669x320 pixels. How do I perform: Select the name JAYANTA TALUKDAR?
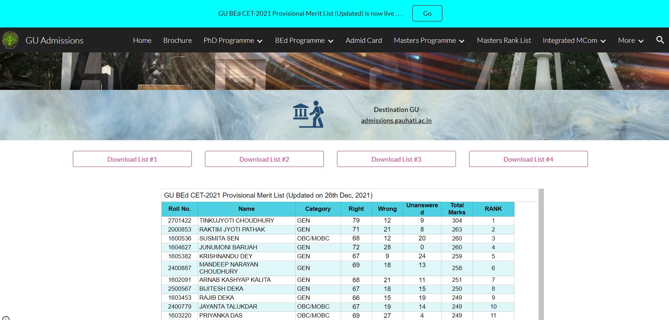[x=228, y=306]
